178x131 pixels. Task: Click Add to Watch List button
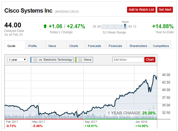click(x=141, y=10)
